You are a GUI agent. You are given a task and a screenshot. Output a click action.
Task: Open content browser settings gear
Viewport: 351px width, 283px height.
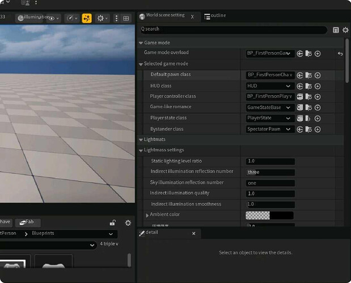(128, 223)
